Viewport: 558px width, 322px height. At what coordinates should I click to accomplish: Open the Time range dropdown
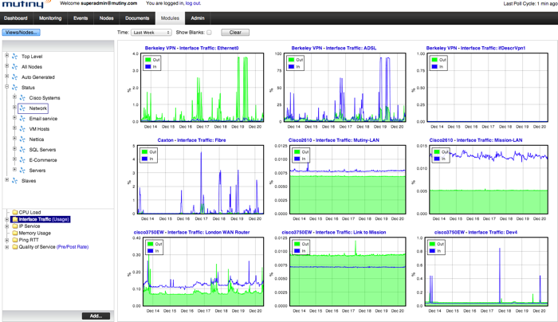(151, 33)
